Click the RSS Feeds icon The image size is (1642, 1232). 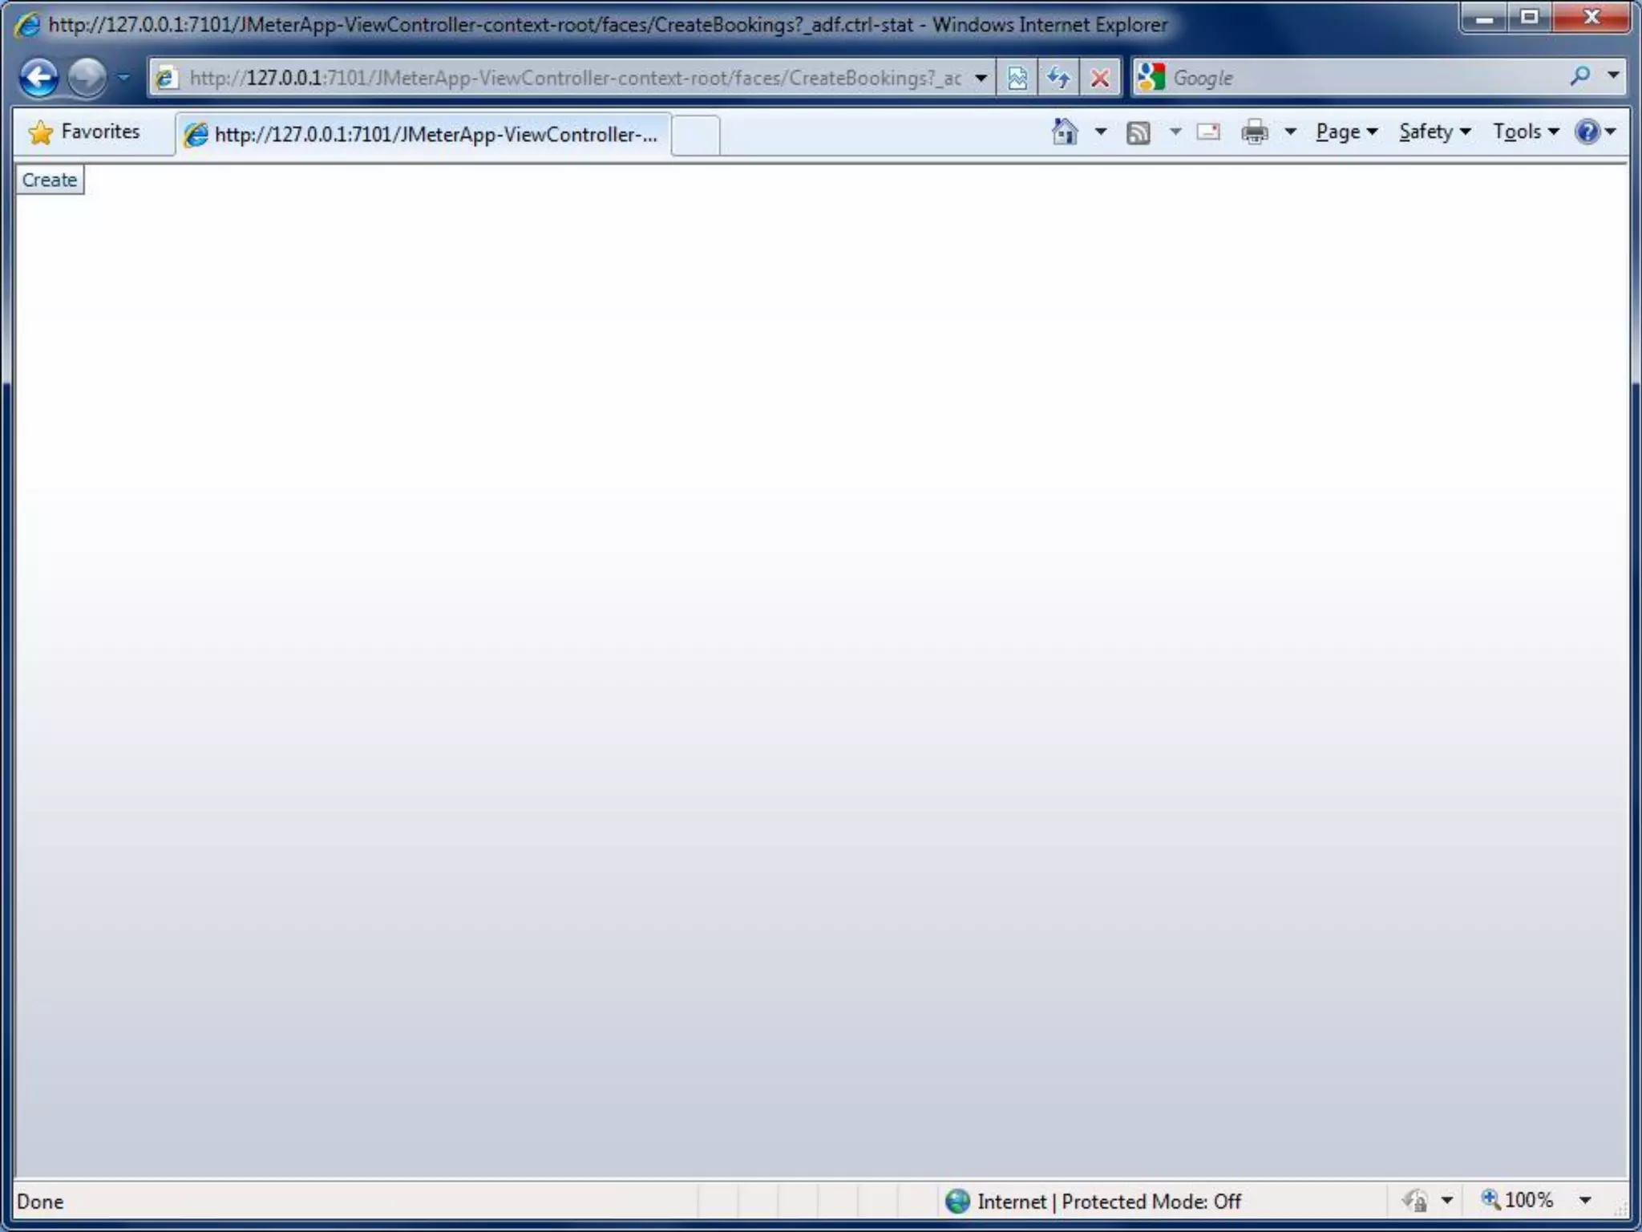(x=1138, y=132)
